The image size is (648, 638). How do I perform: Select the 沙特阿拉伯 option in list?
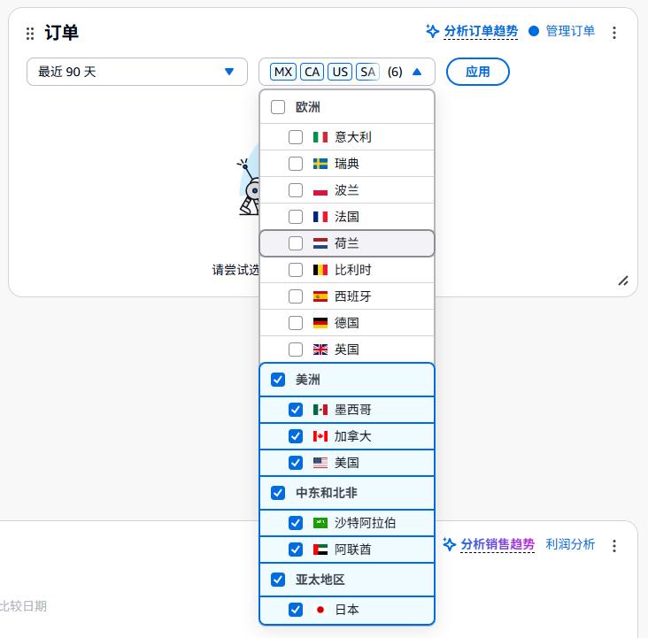point(347,523)
